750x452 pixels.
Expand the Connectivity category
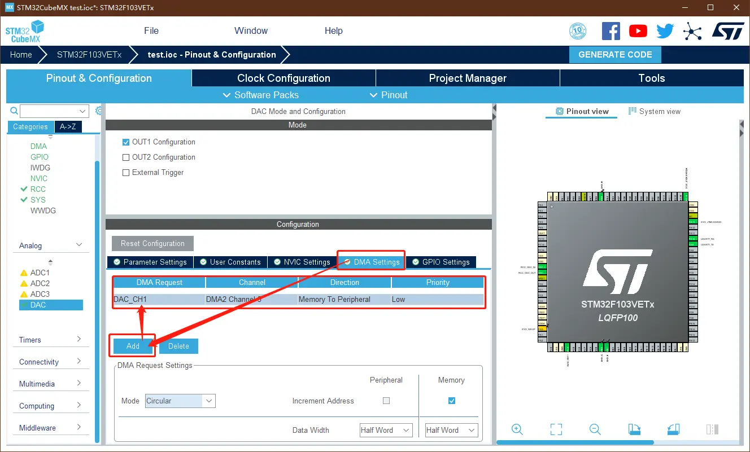coord(79,361)
